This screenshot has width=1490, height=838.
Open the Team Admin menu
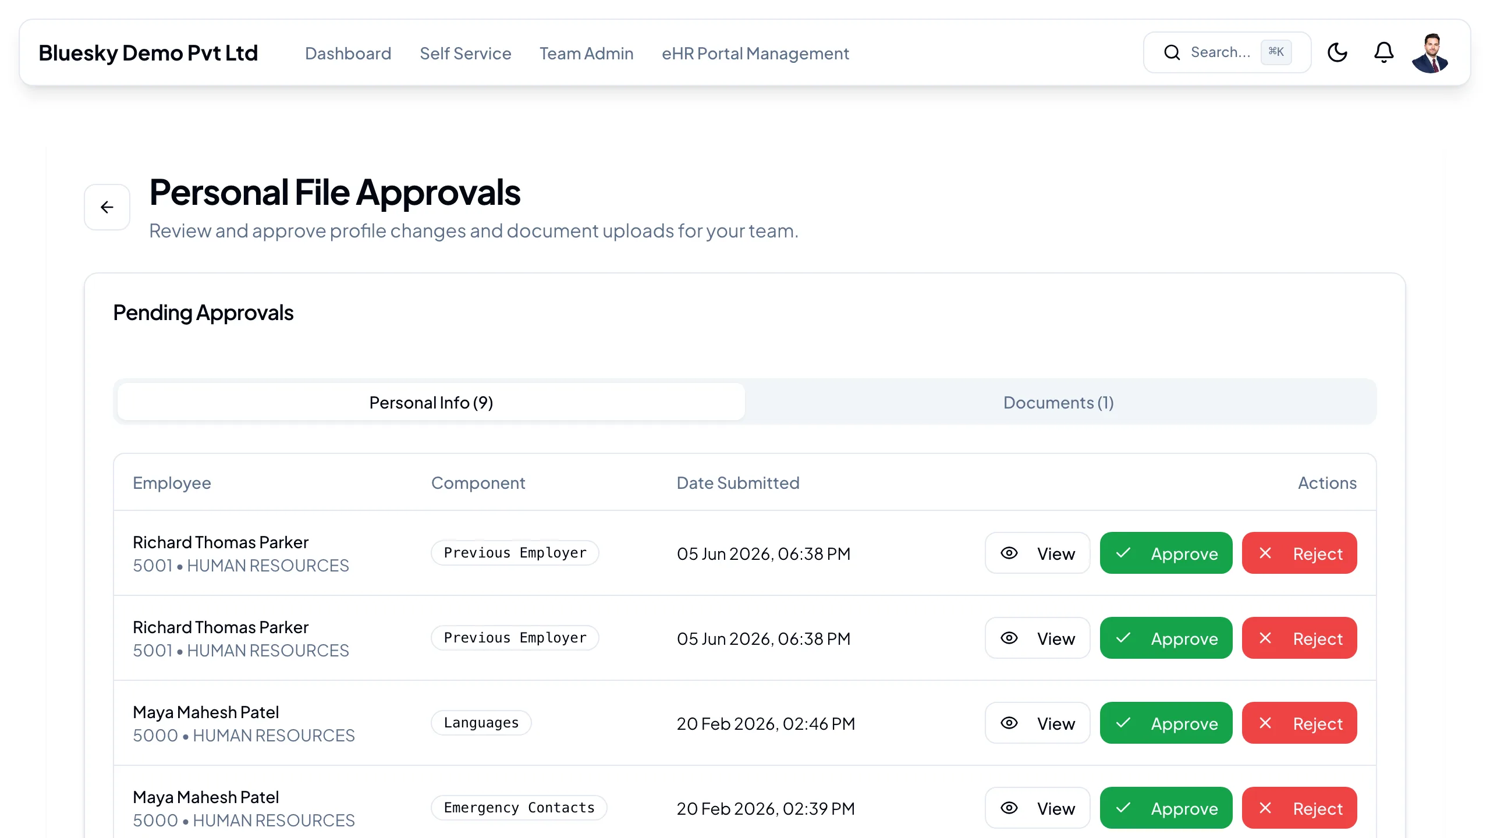586,54
